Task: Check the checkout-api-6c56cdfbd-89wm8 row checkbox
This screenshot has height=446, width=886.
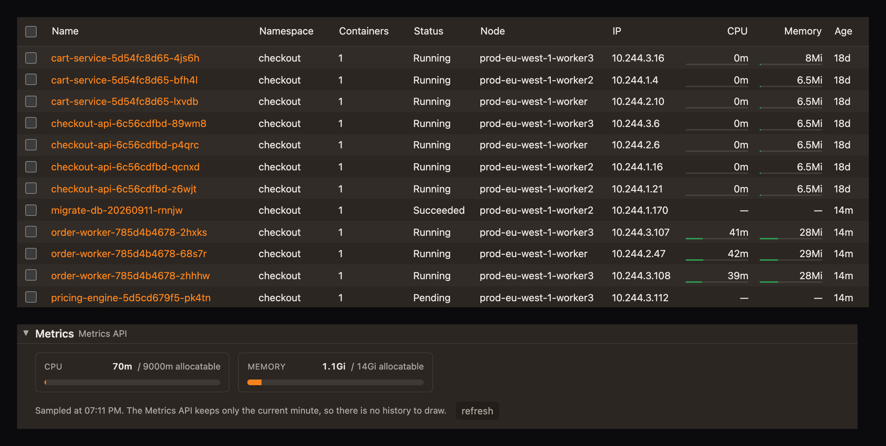Action: click(x=31, y=123)
